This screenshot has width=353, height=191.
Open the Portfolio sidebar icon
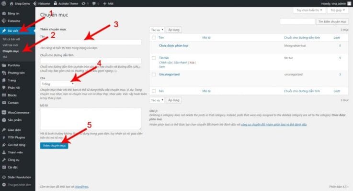click(4, 65)
